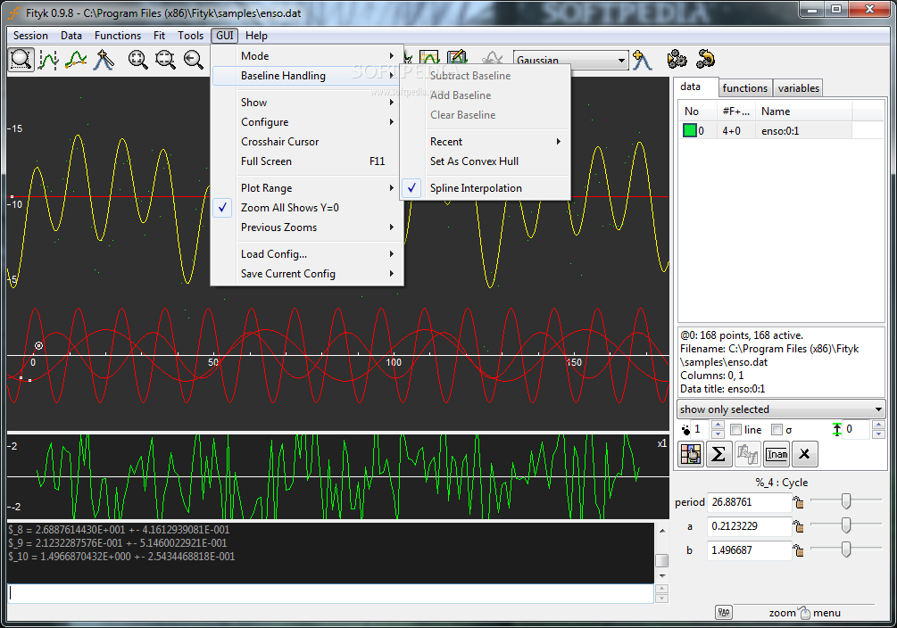Screen dimensions: 897x628
Task: Click the zoom-all magnifier with arrows
Action: pos(137,60)
